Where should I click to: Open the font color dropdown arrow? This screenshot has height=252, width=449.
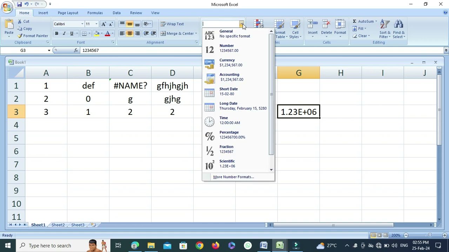tap(112, 34)
